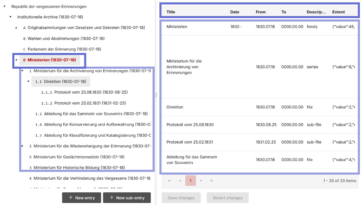Go to first page in pagination
The height and width of the screenshot is (205, 364).
click(x=169, y=181)
